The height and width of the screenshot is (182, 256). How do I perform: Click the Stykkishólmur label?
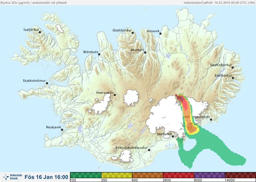coord(34,81)
